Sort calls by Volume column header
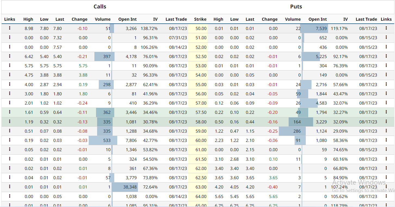 pyautogui.click(x=103, y=19)
